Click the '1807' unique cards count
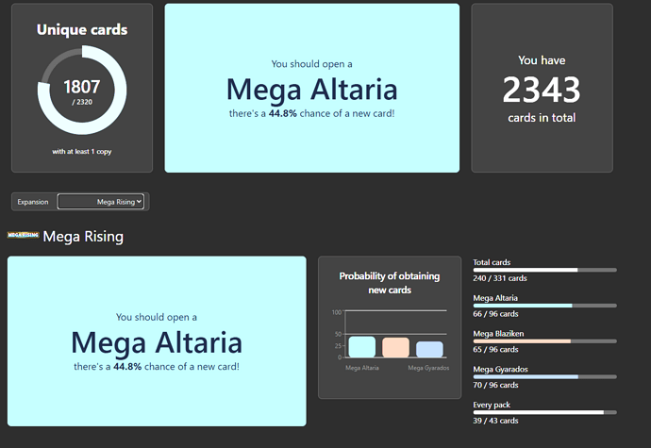The width and height of the screenshot is (651, 448). click(82, 87)
